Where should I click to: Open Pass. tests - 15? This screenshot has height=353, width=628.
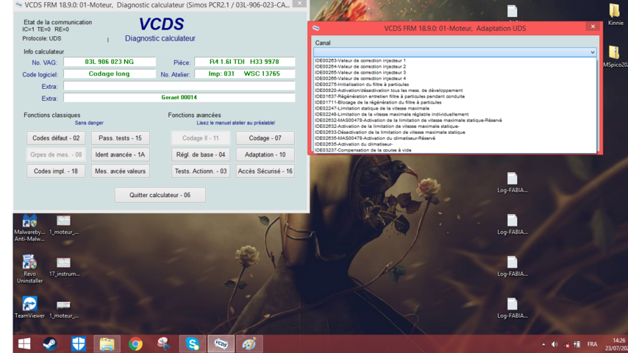point(120,138)
